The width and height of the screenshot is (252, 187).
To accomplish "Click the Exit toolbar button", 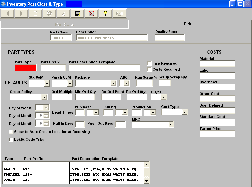I will click(x=119, y=13).
